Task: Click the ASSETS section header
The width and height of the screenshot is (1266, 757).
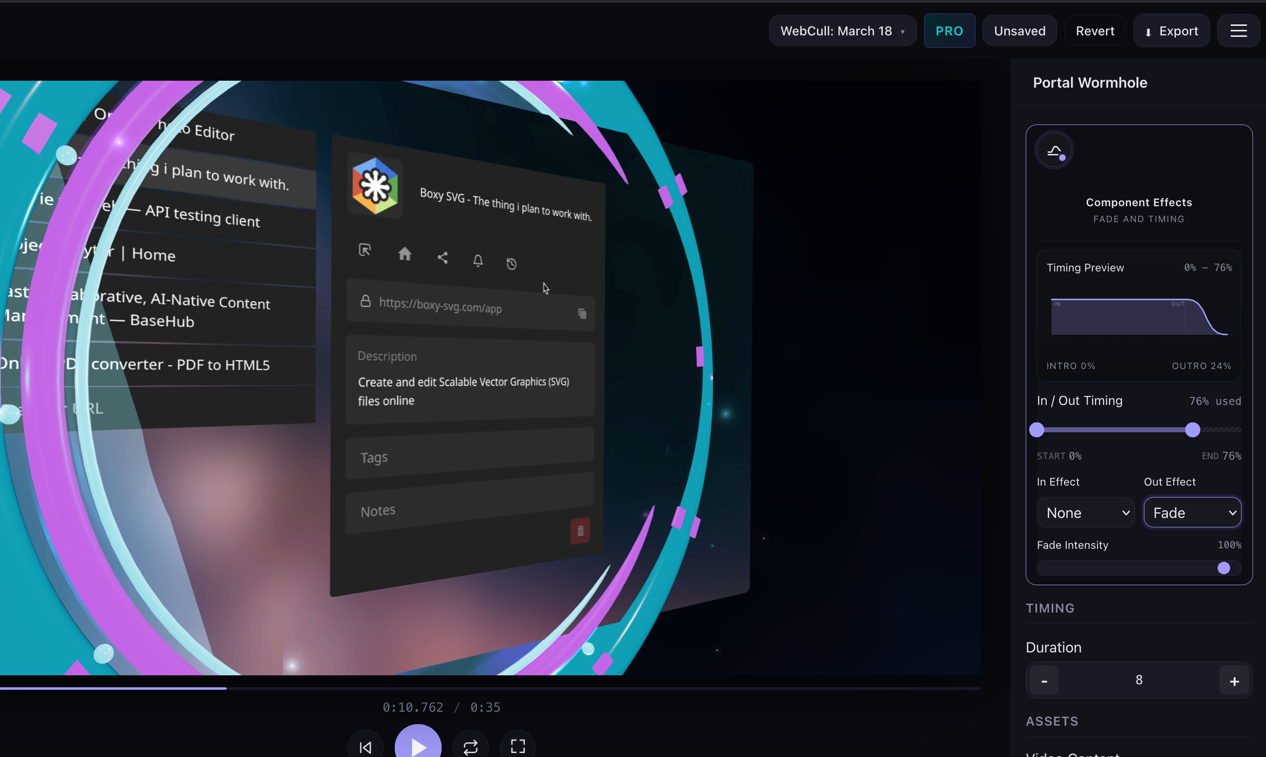Action: pos(1052,721)
